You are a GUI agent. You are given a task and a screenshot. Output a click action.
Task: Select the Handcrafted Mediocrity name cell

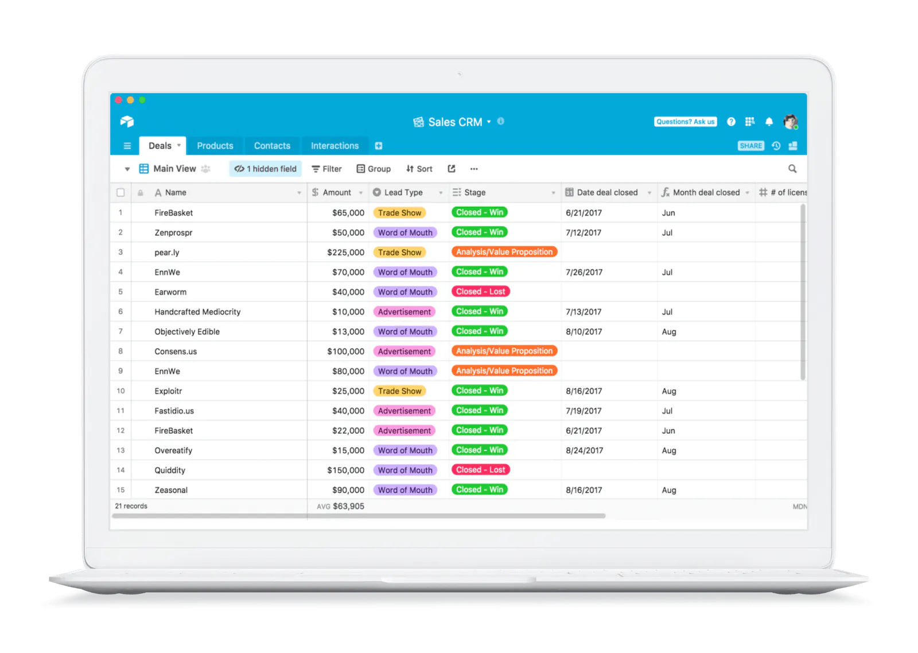point(219,312)
